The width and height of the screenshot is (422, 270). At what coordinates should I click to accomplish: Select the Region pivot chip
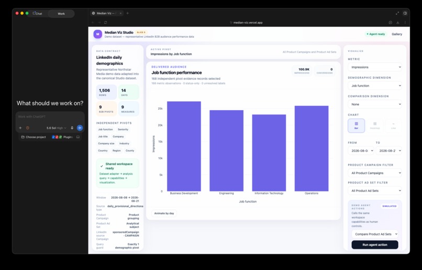pos(117,150)
